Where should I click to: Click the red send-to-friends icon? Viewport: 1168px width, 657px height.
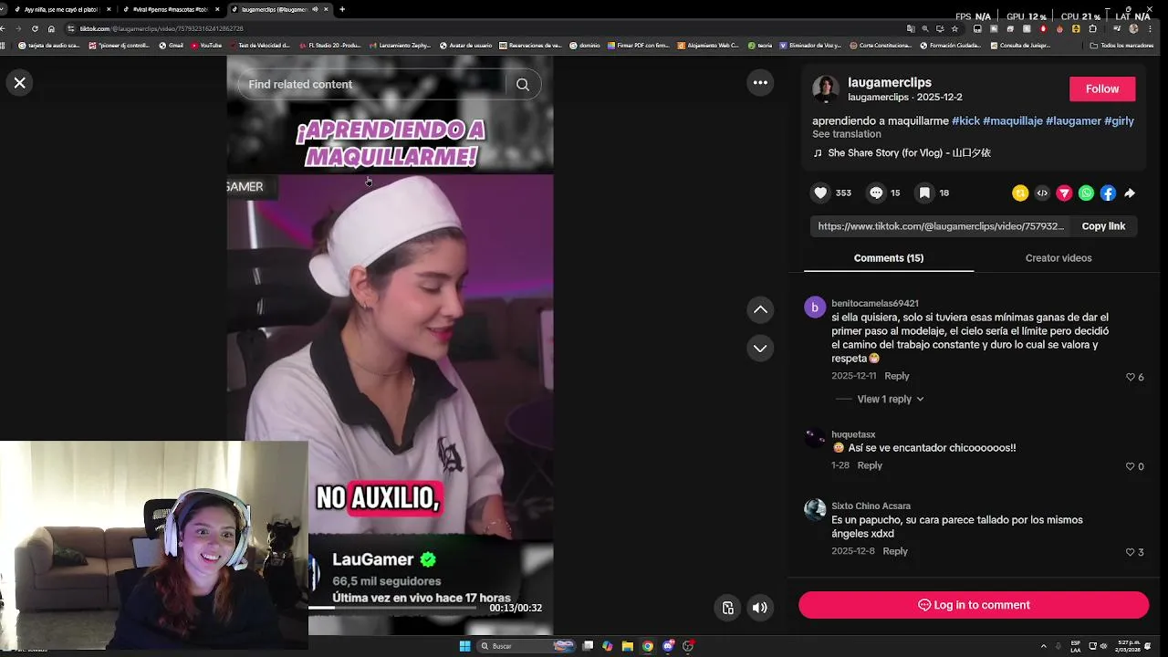coord(1064,193)
